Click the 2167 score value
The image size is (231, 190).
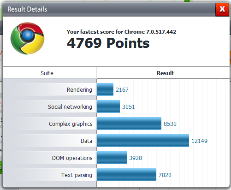(x=122, y=90)
